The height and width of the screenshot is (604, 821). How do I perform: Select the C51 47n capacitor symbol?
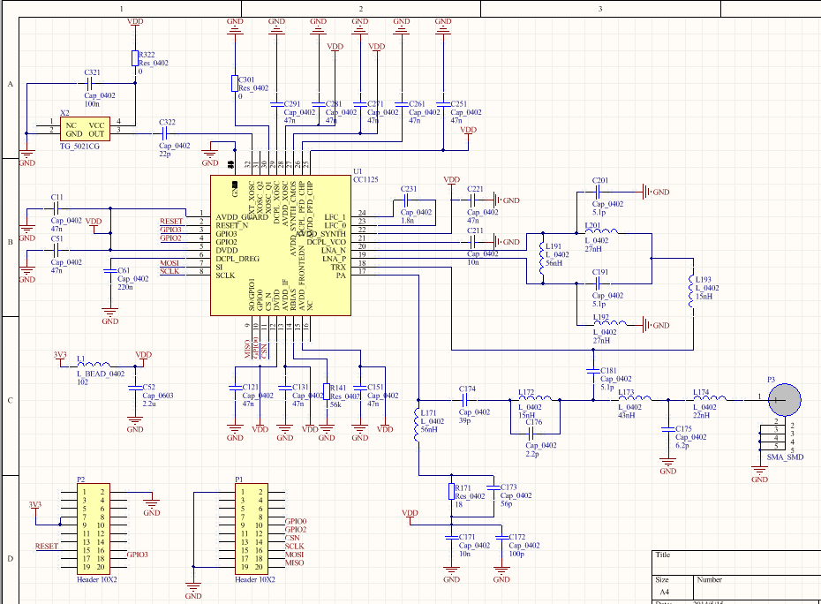coord(56,251)
